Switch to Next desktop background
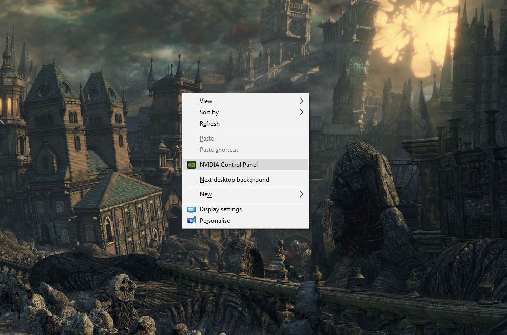This screenshot has width=507, height=335. (245, 180)
